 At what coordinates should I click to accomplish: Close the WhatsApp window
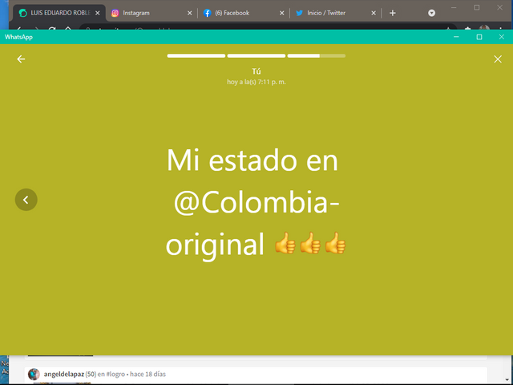click(502, 37)
